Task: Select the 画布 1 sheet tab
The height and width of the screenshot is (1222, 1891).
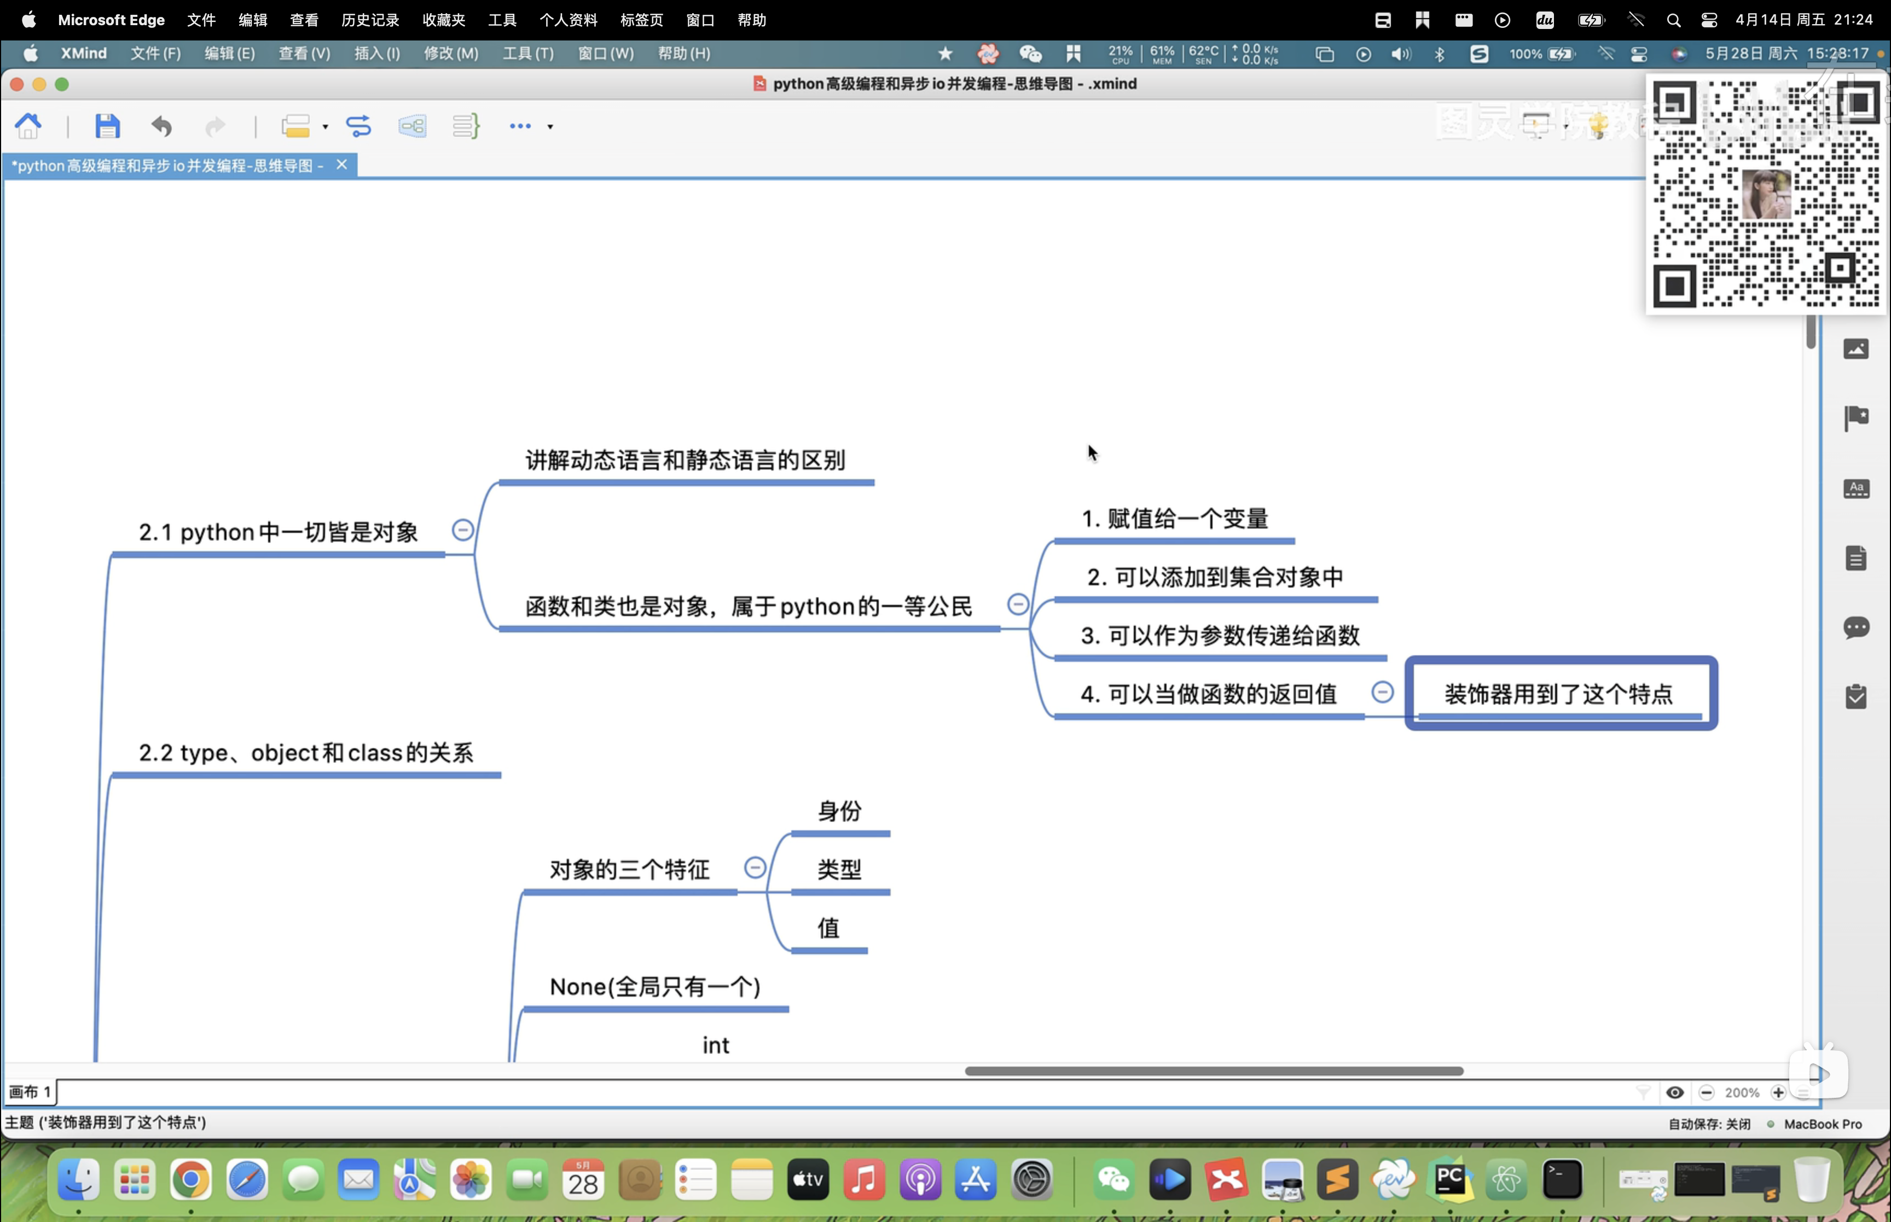Action: pyautogui.click(x=30, y=1092)
